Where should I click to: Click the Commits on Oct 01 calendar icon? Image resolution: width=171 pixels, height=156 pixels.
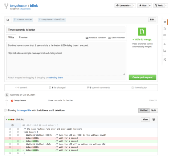[x=7, y=95]
